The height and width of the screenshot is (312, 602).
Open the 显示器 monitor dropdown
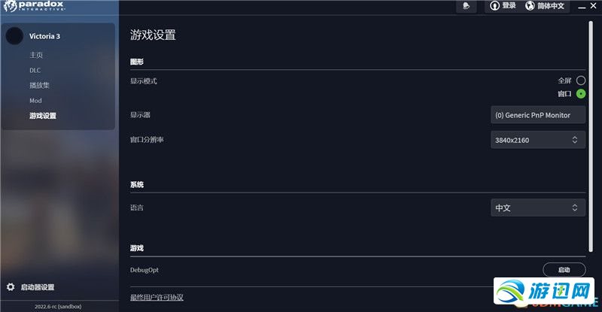click(x=537, y=115)
